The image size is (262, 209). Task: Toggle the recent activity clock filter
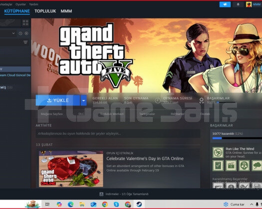click(x=20, y=33)
